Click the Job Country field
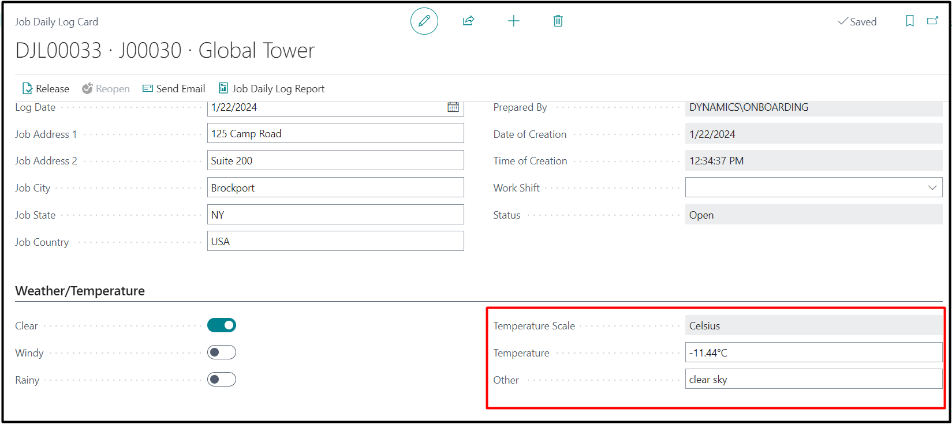 (335, 242)
